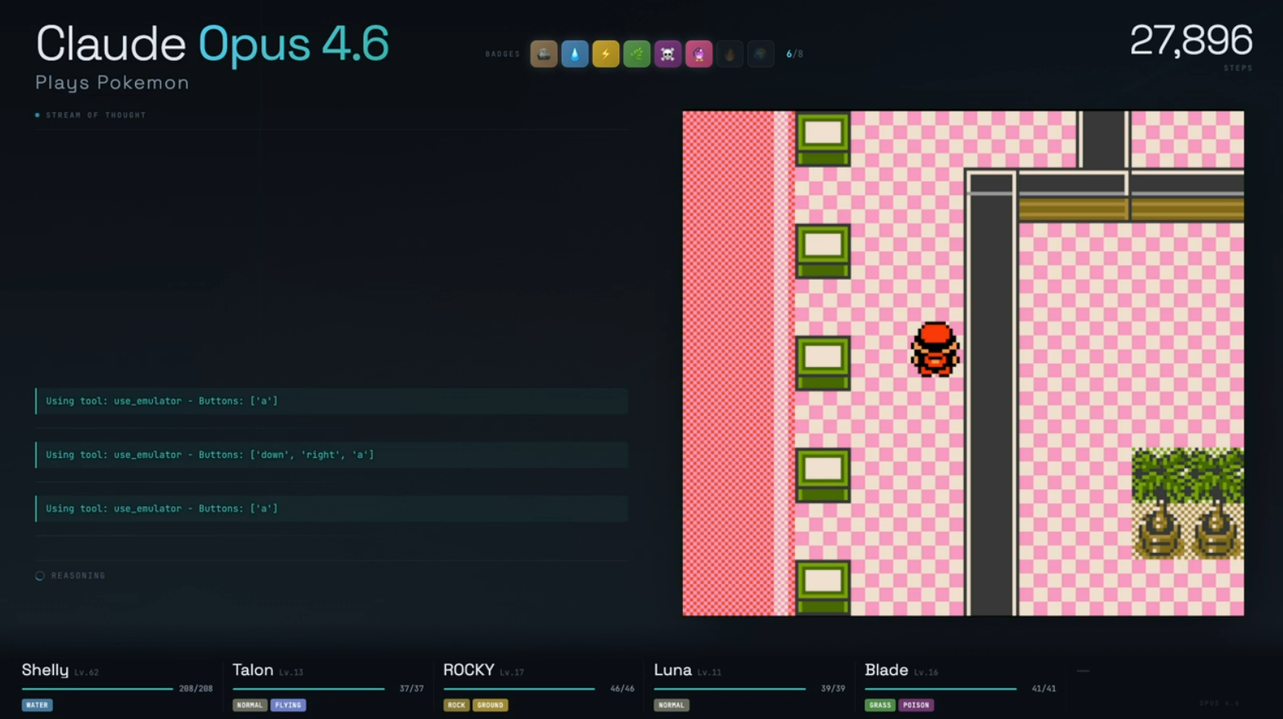Click the 27,896 step counter
This screenshot has height=719, width=1283.
(x=1190, y=40)
